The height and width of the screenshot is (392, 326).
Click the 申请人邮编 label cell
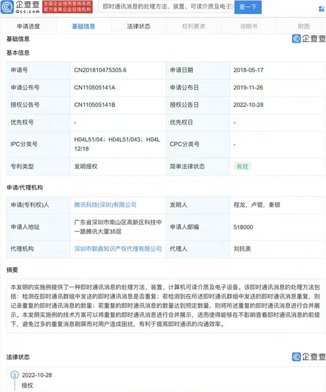(x=198, y=227)
